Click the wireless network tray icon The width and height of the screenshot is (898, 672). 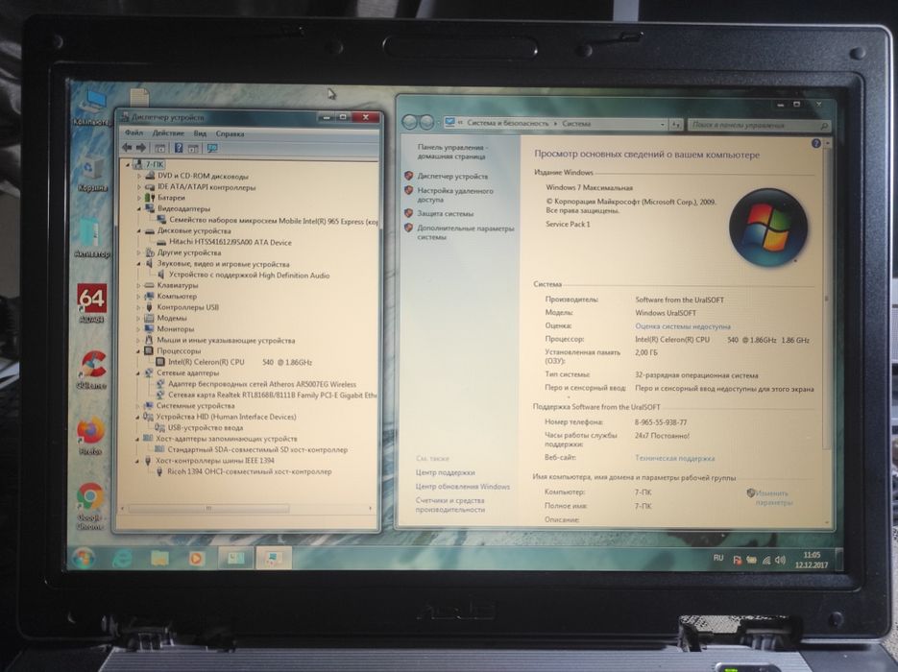766,561
